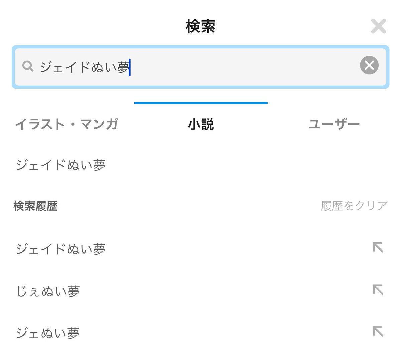Place the cursor after 夢 in the search box
Viewport: 401px width, 358px height.
pos(130,67)
